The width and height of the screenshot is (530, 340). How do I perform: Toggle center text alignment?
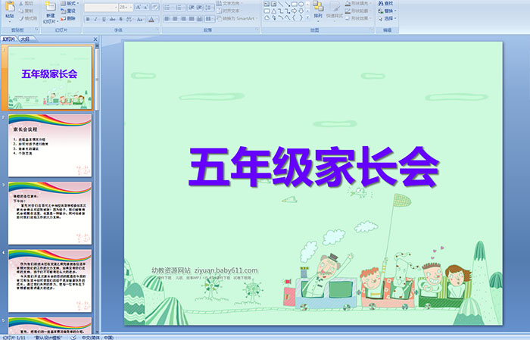pyautogui.click(x=175, y=19)
